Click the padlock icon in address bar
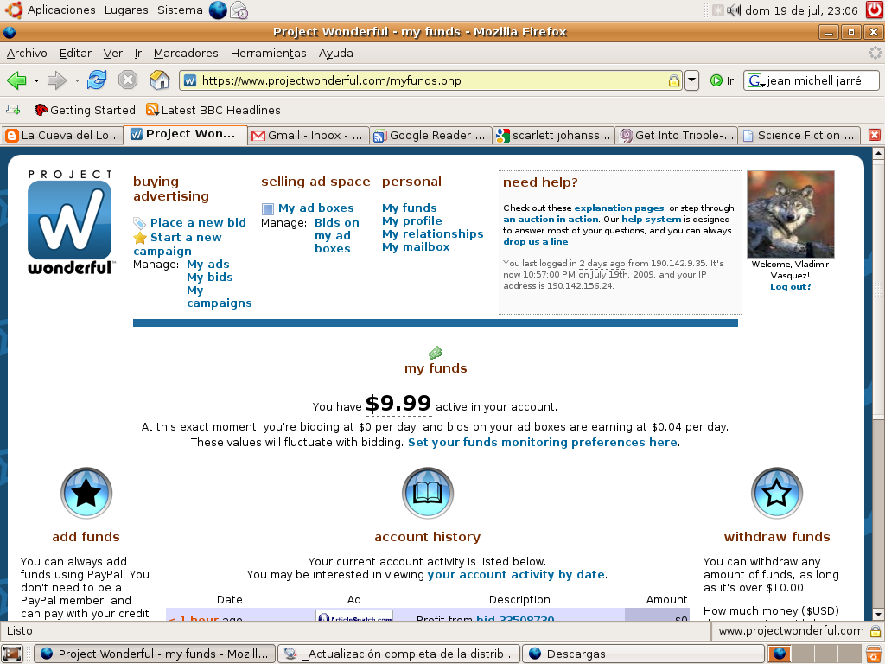This screenshot has height=664, width=885. [x=674, y=80]
